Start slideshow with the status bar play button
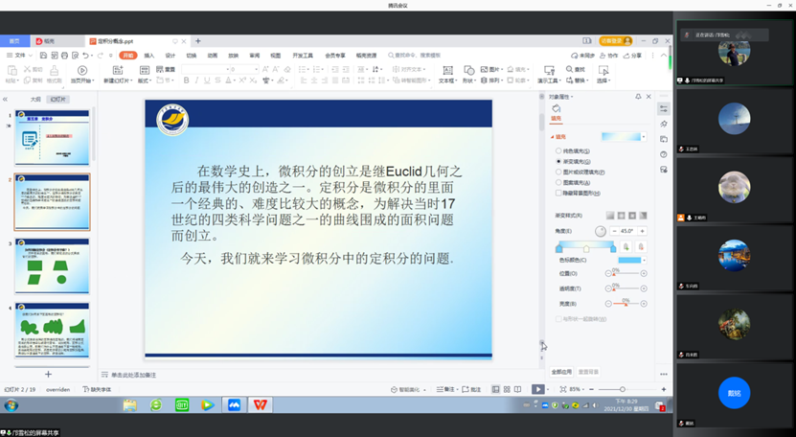Viewport: 796px width, 437px height. coord(537,389)
